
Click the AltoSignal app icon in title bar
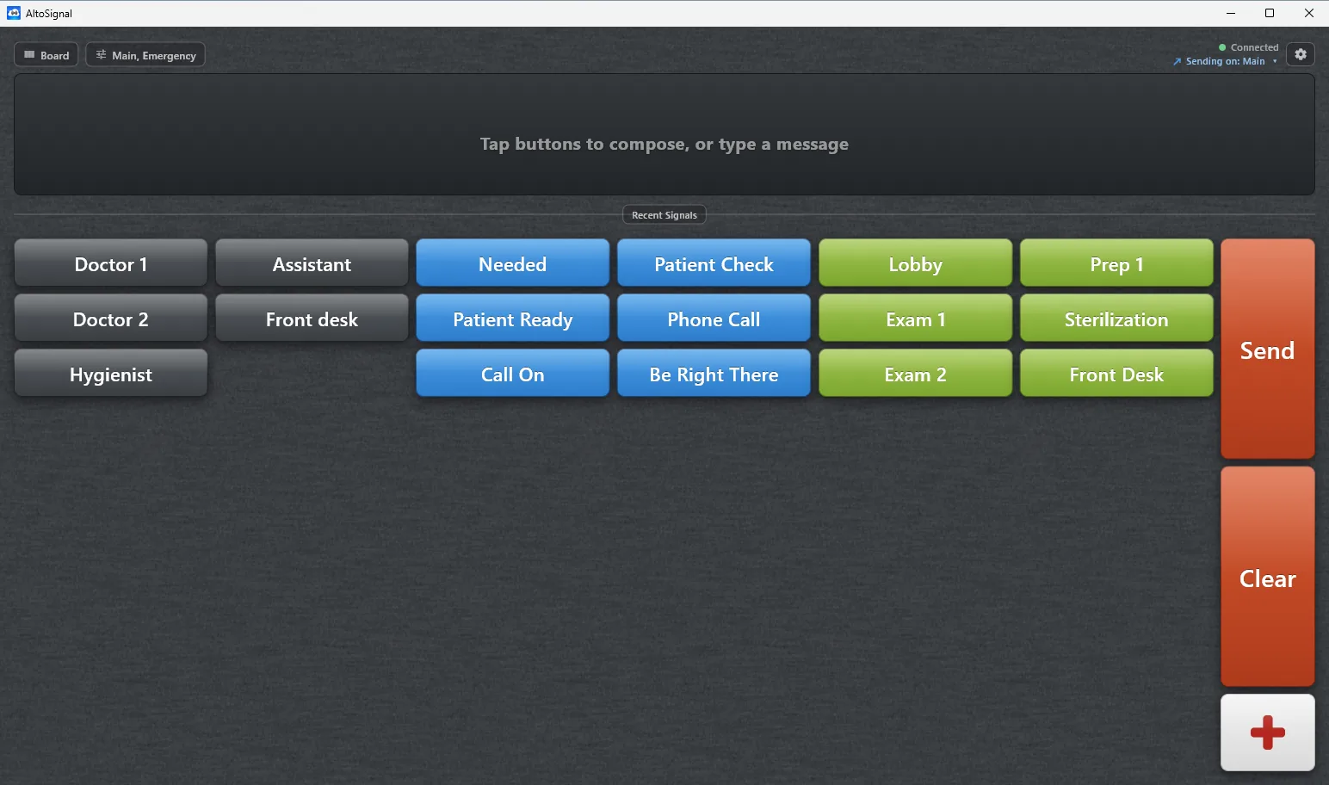tap(13, 13)
